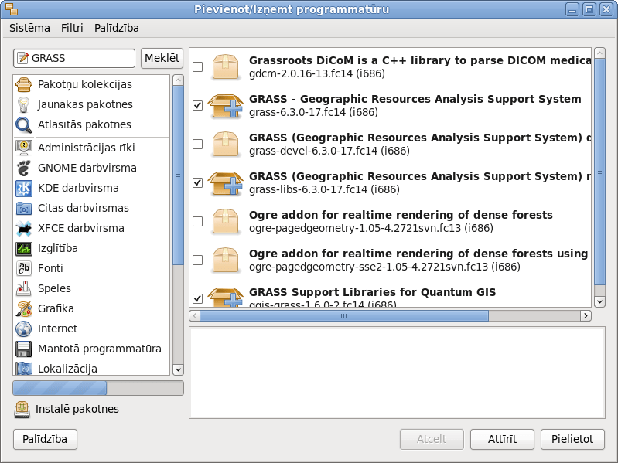
Task: Click the Atlasītās pakotnes magnifier icon
Action: [x=24, y=124]
